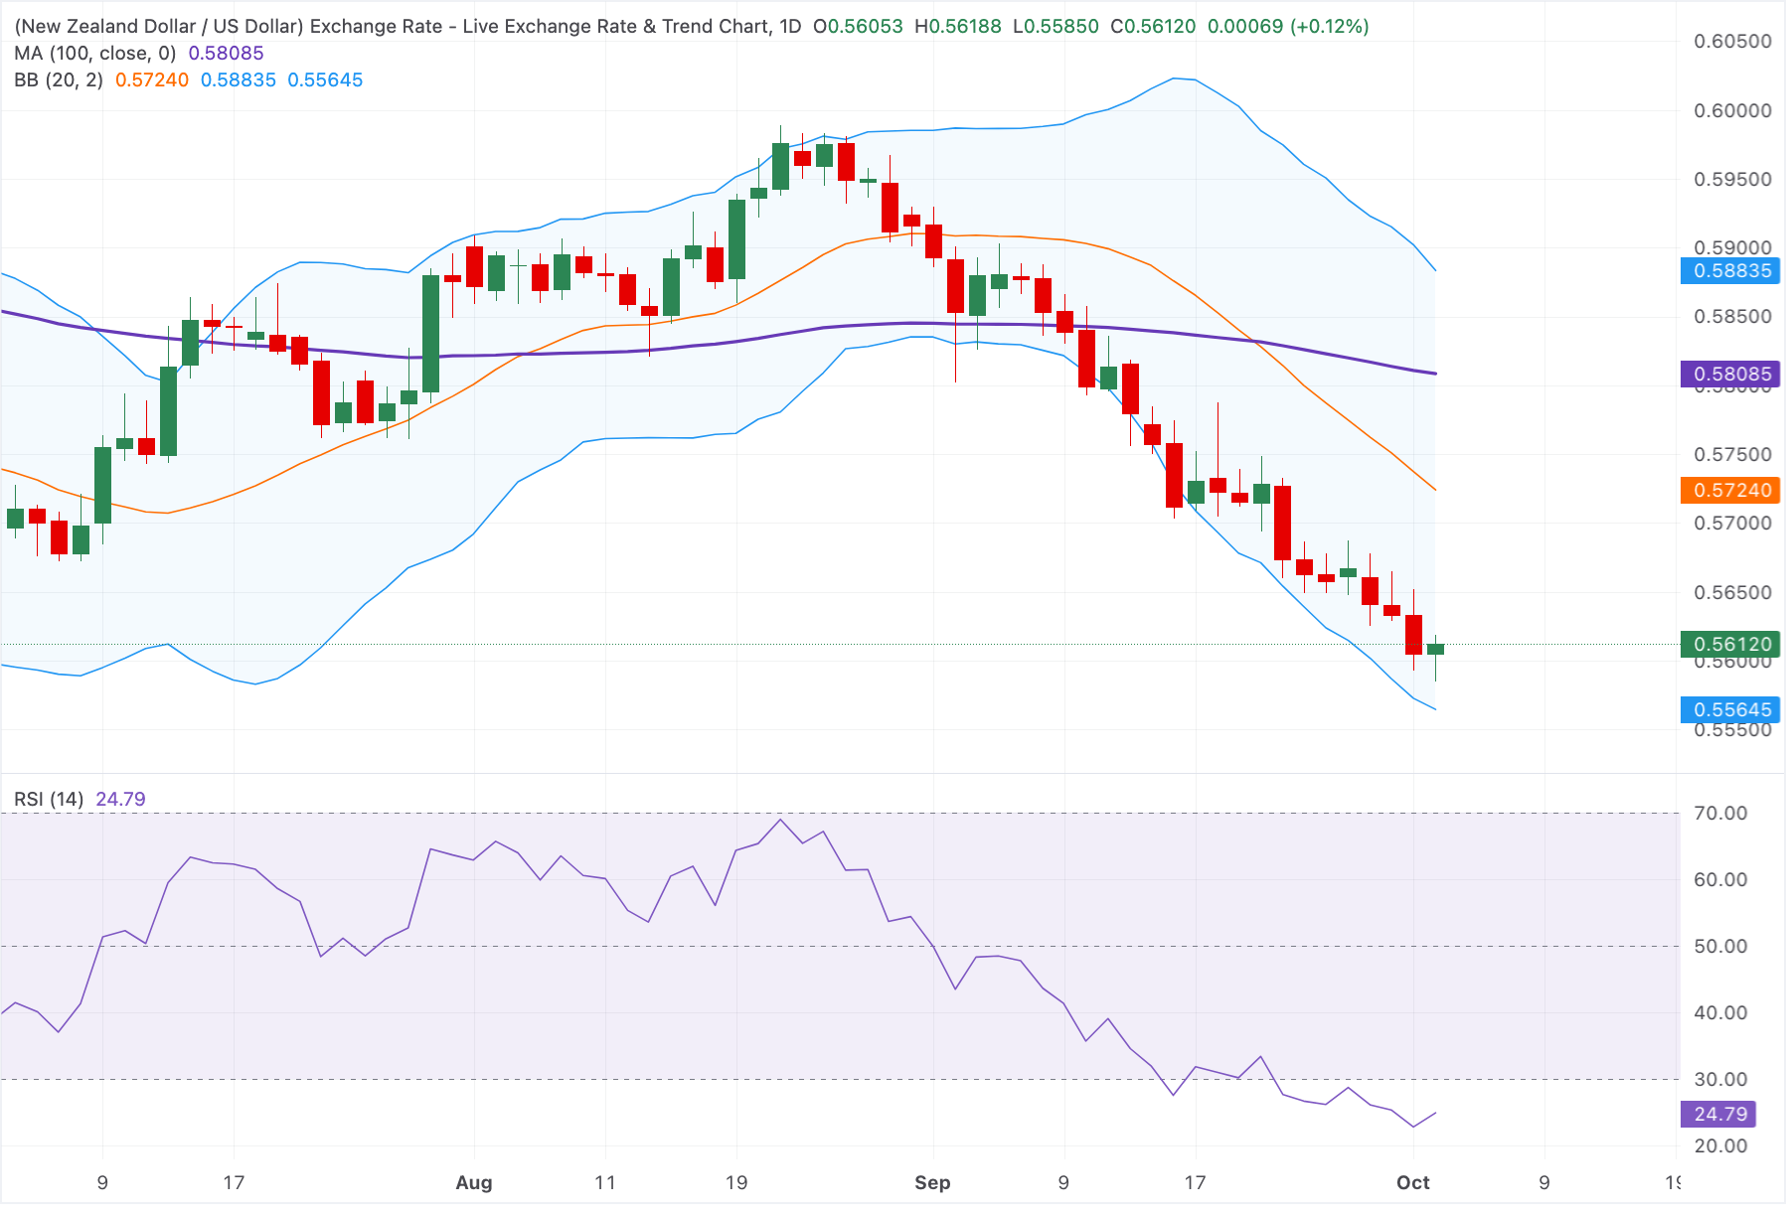The image size is (1786, 1215).
Task: Click the purple 0.58085 price axis tag
Action: coord(1730,374)
